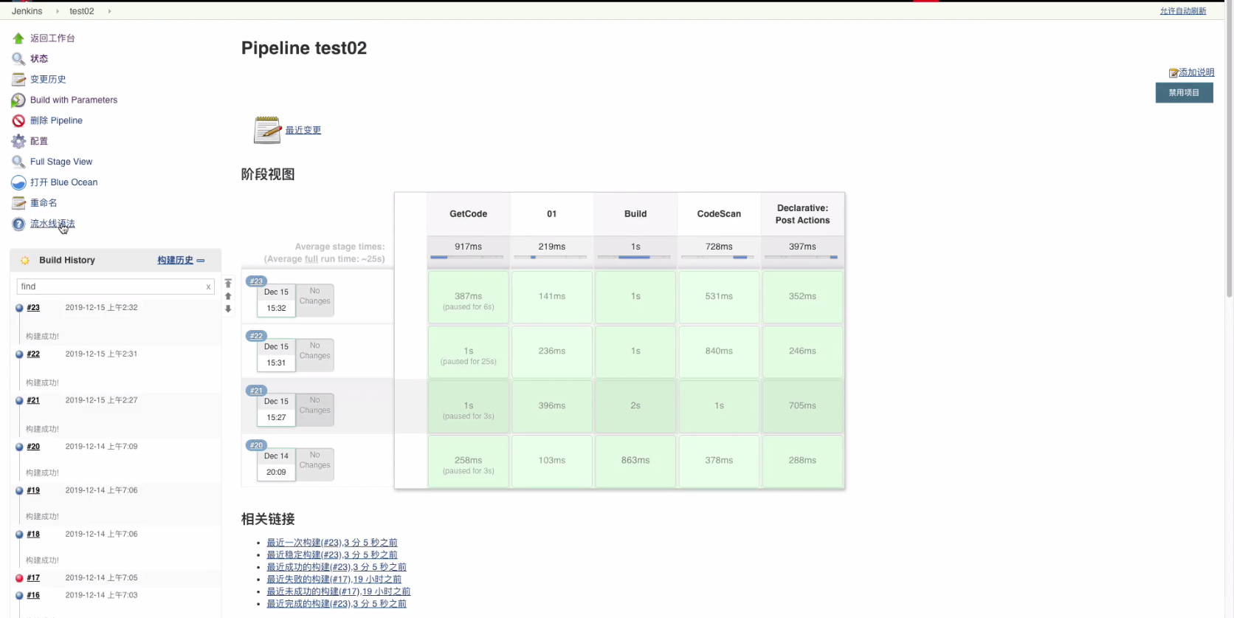Open the 最近变更 link

[303, 131]
